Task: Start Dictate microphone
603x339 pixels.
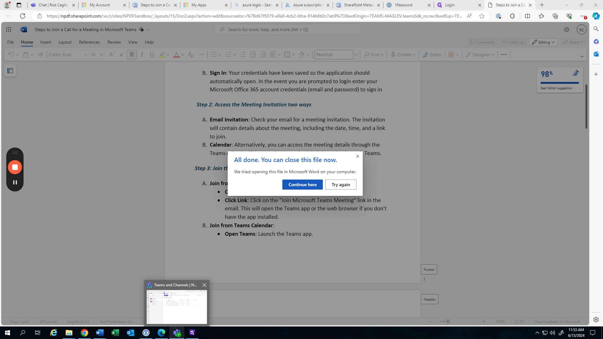Action: 403,55
